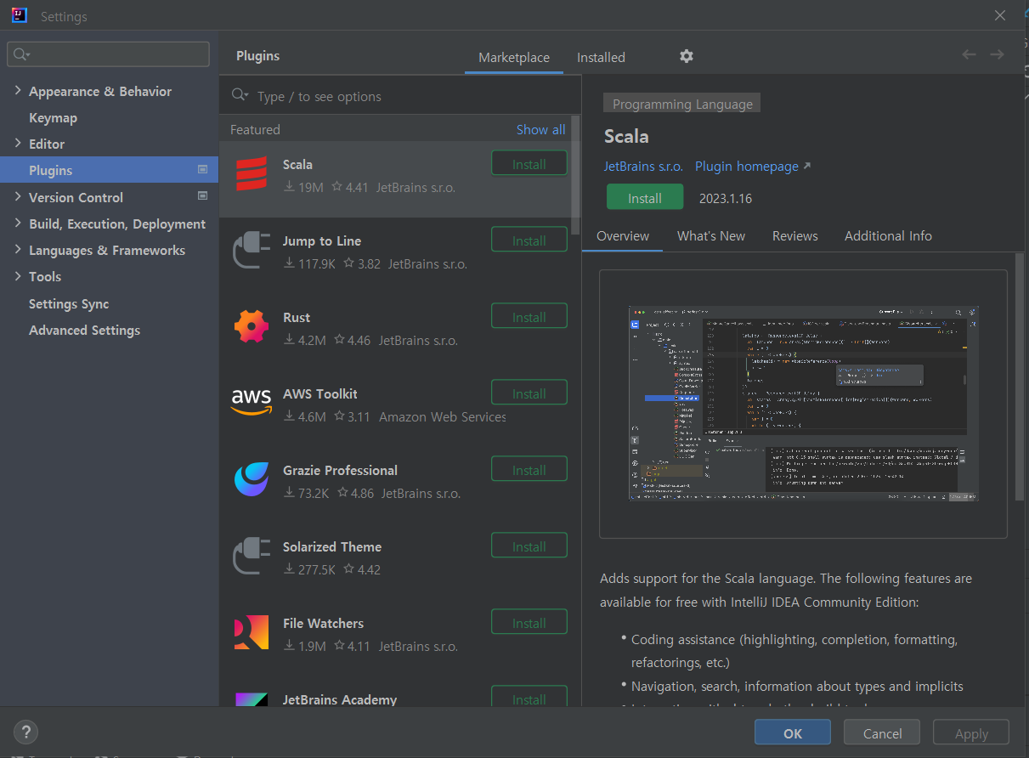Screen dimensions: 1029x758
Task: Click the Version Control project-level marker icon
Action: pos(202,196)
